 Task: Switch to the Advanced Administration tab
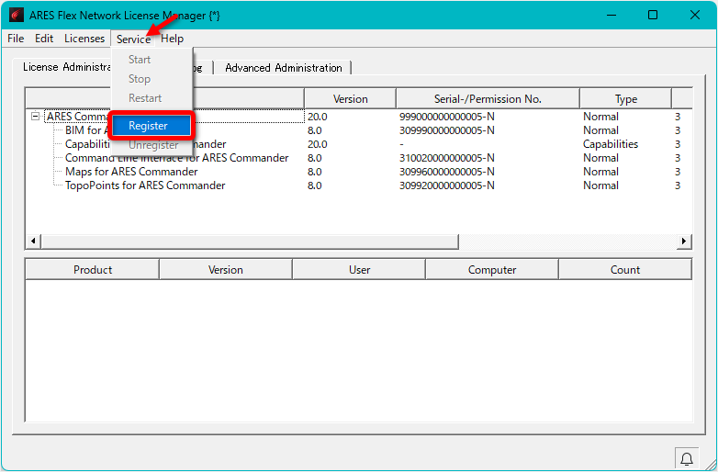point(284,68)
